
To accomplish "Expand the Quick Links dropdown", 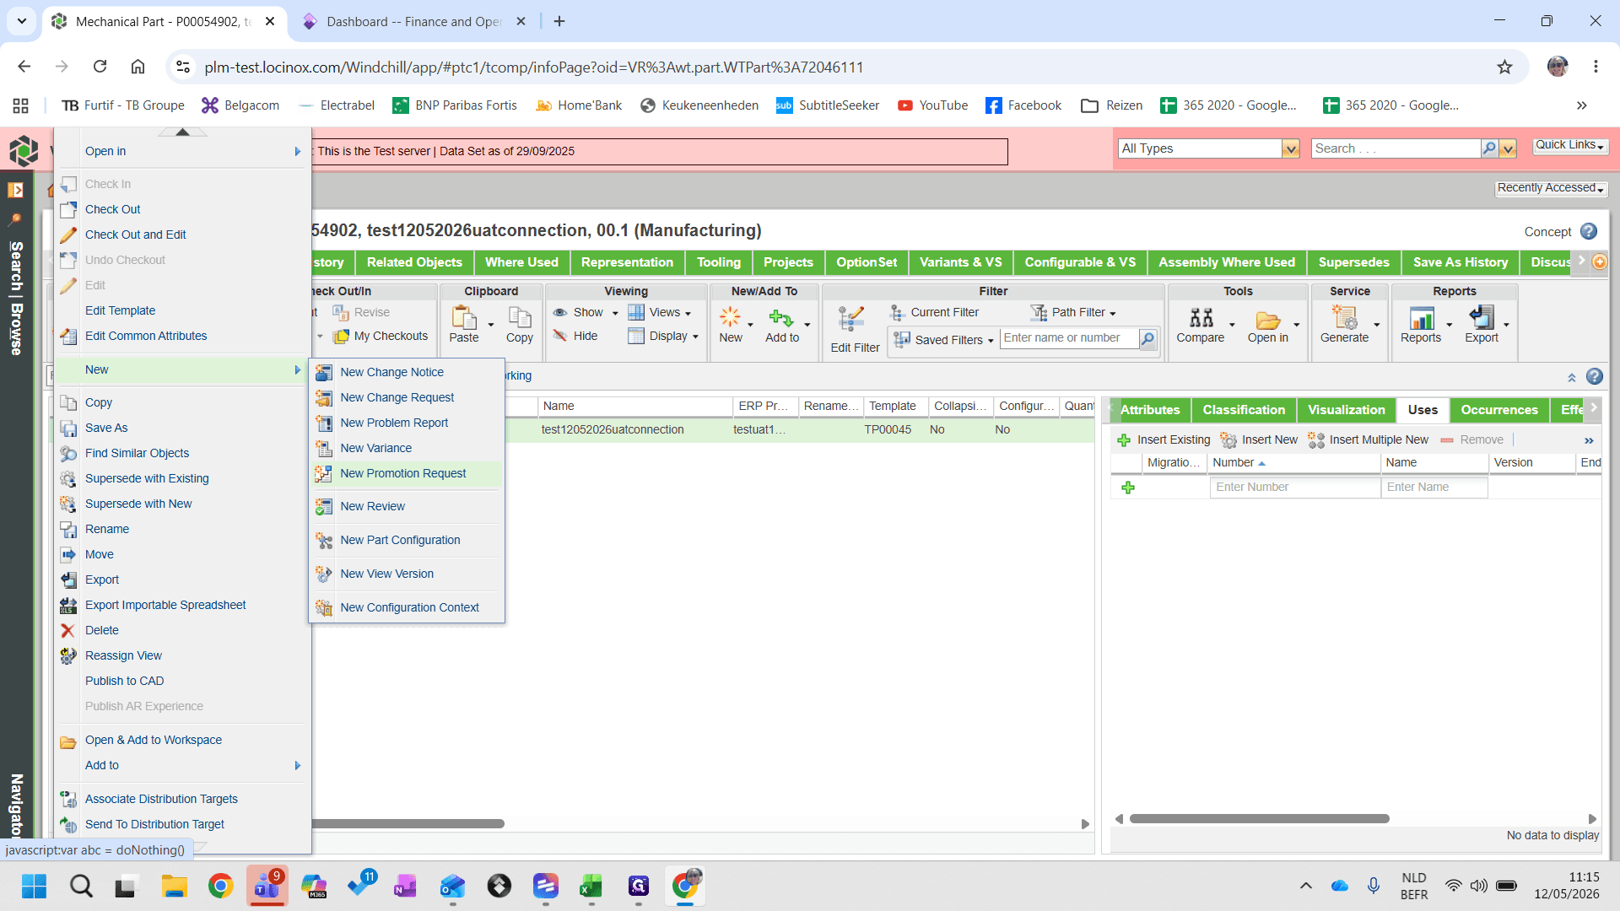I will click(1570, 145).
